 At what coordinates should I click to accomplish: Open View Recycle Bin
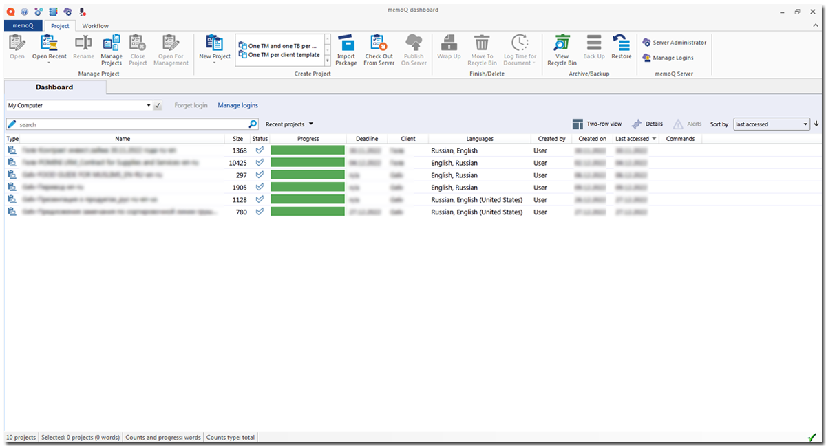point(562,49)
